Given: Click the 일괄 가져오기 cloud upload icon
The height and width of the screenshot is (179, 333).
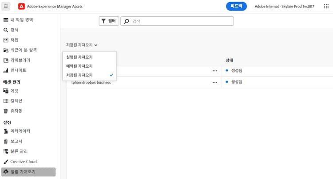Looking at the screenshot, I should pyautogui.click(x=6, y=171).
